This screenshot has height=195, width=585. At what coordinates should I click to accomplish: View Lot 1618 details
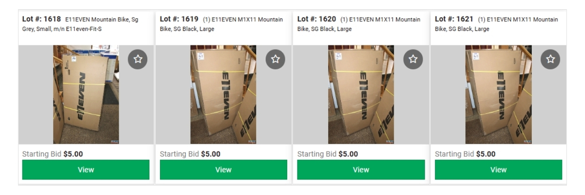(86, 170)
